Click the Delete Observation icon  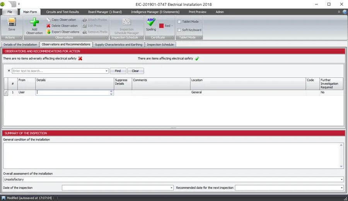pos(48,26)
